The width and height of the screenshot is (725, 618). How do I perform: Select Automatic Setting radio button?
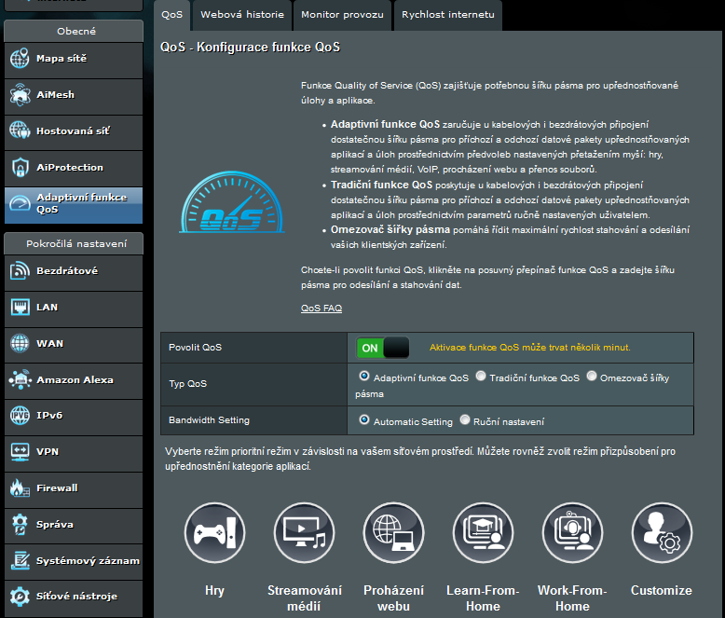coord(363,420)
